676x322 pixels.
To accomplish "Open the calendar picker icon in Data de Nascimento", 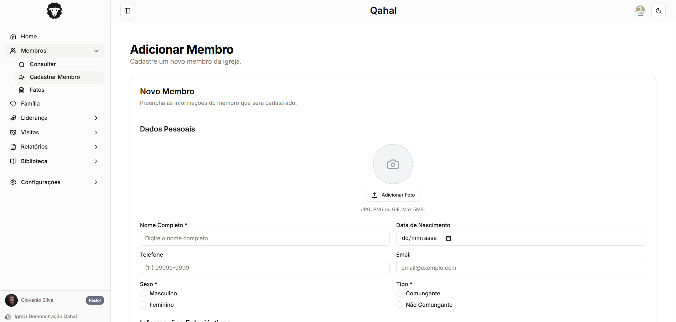I will 449,238.
